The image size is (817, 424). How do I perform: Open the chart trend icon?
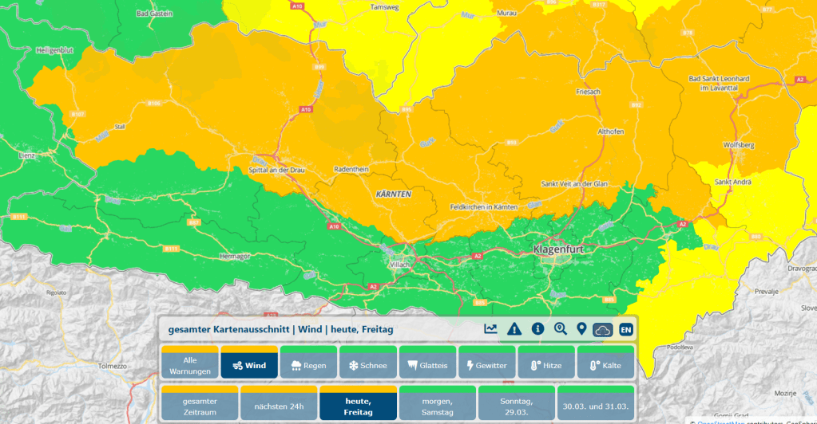(x=490, y=328)
